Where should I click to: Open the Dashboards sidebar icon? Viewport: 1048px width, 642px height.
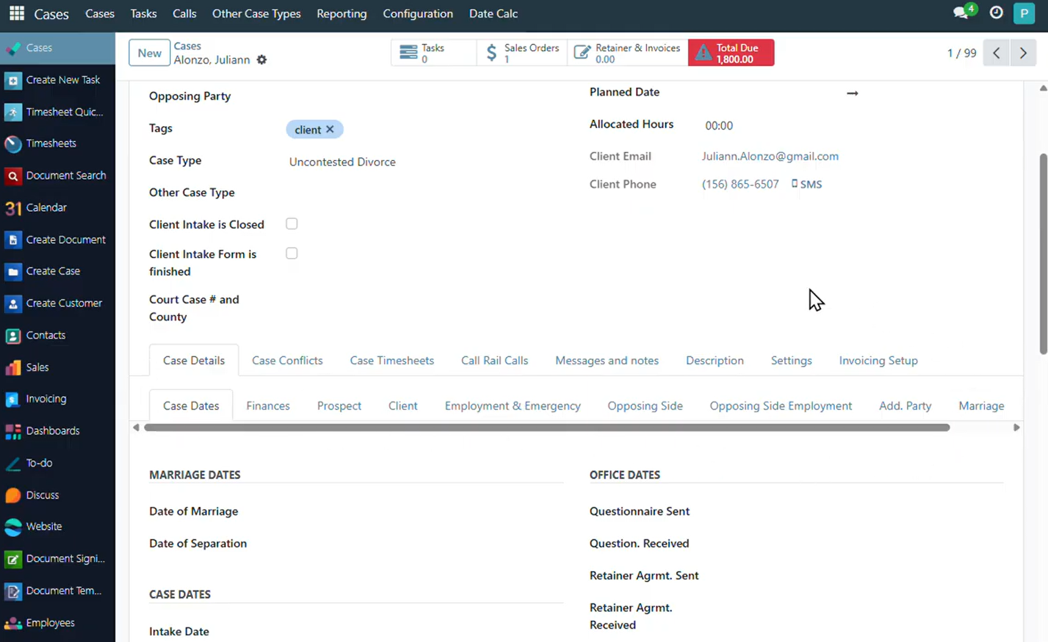[x=13, y=431]
